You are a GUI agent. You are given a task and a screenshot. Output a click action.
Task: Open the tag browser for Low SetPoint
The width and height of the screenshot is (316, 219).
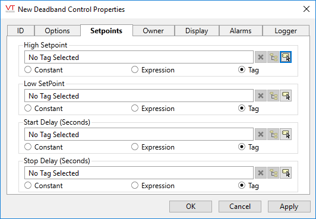[273, 96]
